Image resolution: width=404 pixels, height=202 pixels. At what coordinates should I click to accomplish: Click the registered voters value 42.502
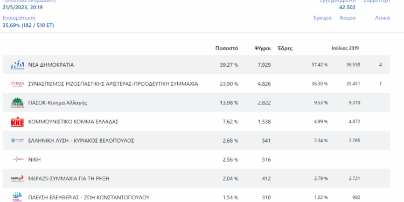347,8
